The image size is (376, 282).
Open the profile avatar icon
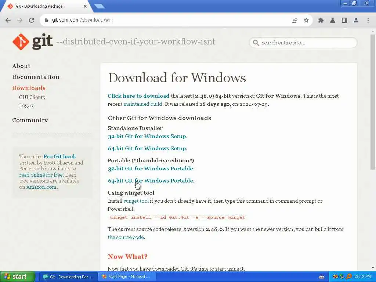pos(356,21)
